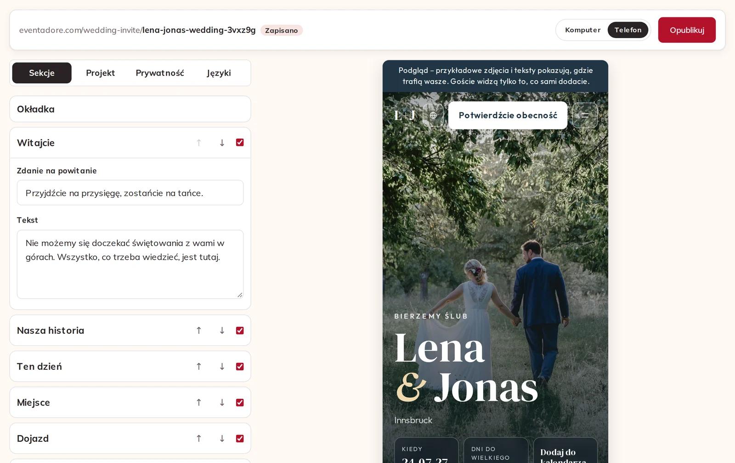This screenshot has height=463, width=735.
Task: Click Potwierdźcie obecność in preview
Action: pos(508,115)
